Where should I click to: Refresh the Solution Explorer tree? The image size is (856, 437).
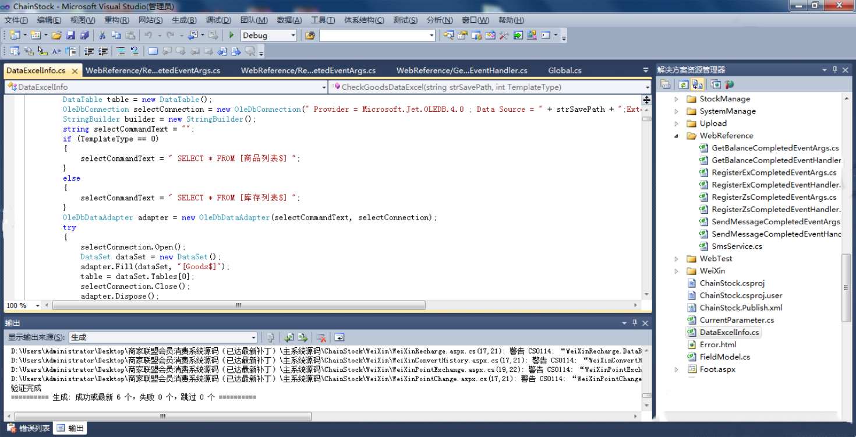pos(683,85)
